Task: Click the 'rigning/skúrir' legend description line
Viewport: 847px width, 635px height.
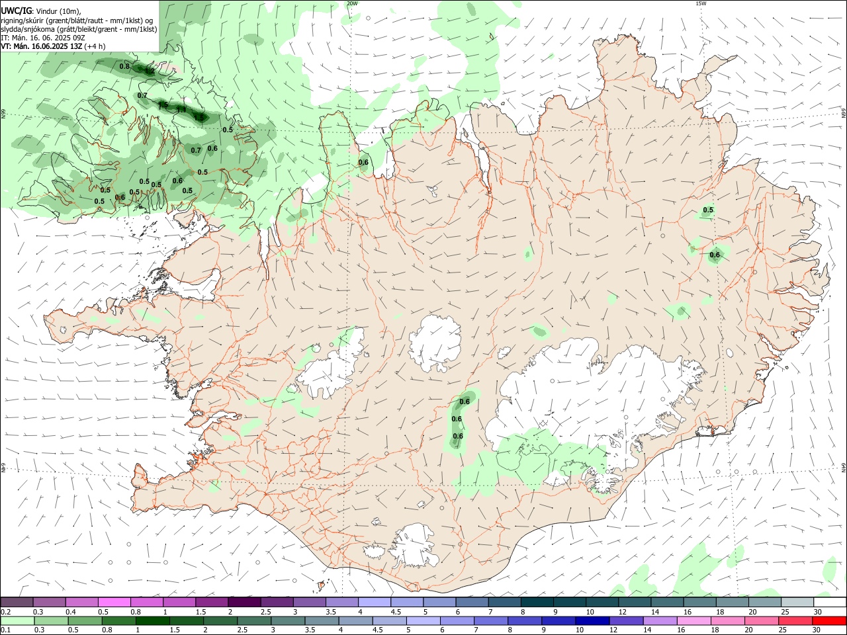Action: (77, 21)
